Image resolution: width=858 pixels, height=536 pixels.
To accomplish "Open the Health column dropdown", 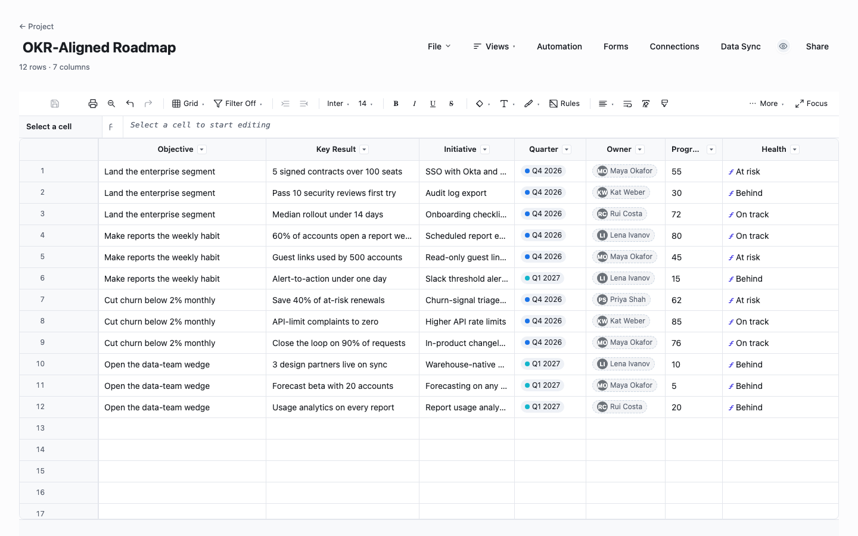I will click(x=795, y=149).
